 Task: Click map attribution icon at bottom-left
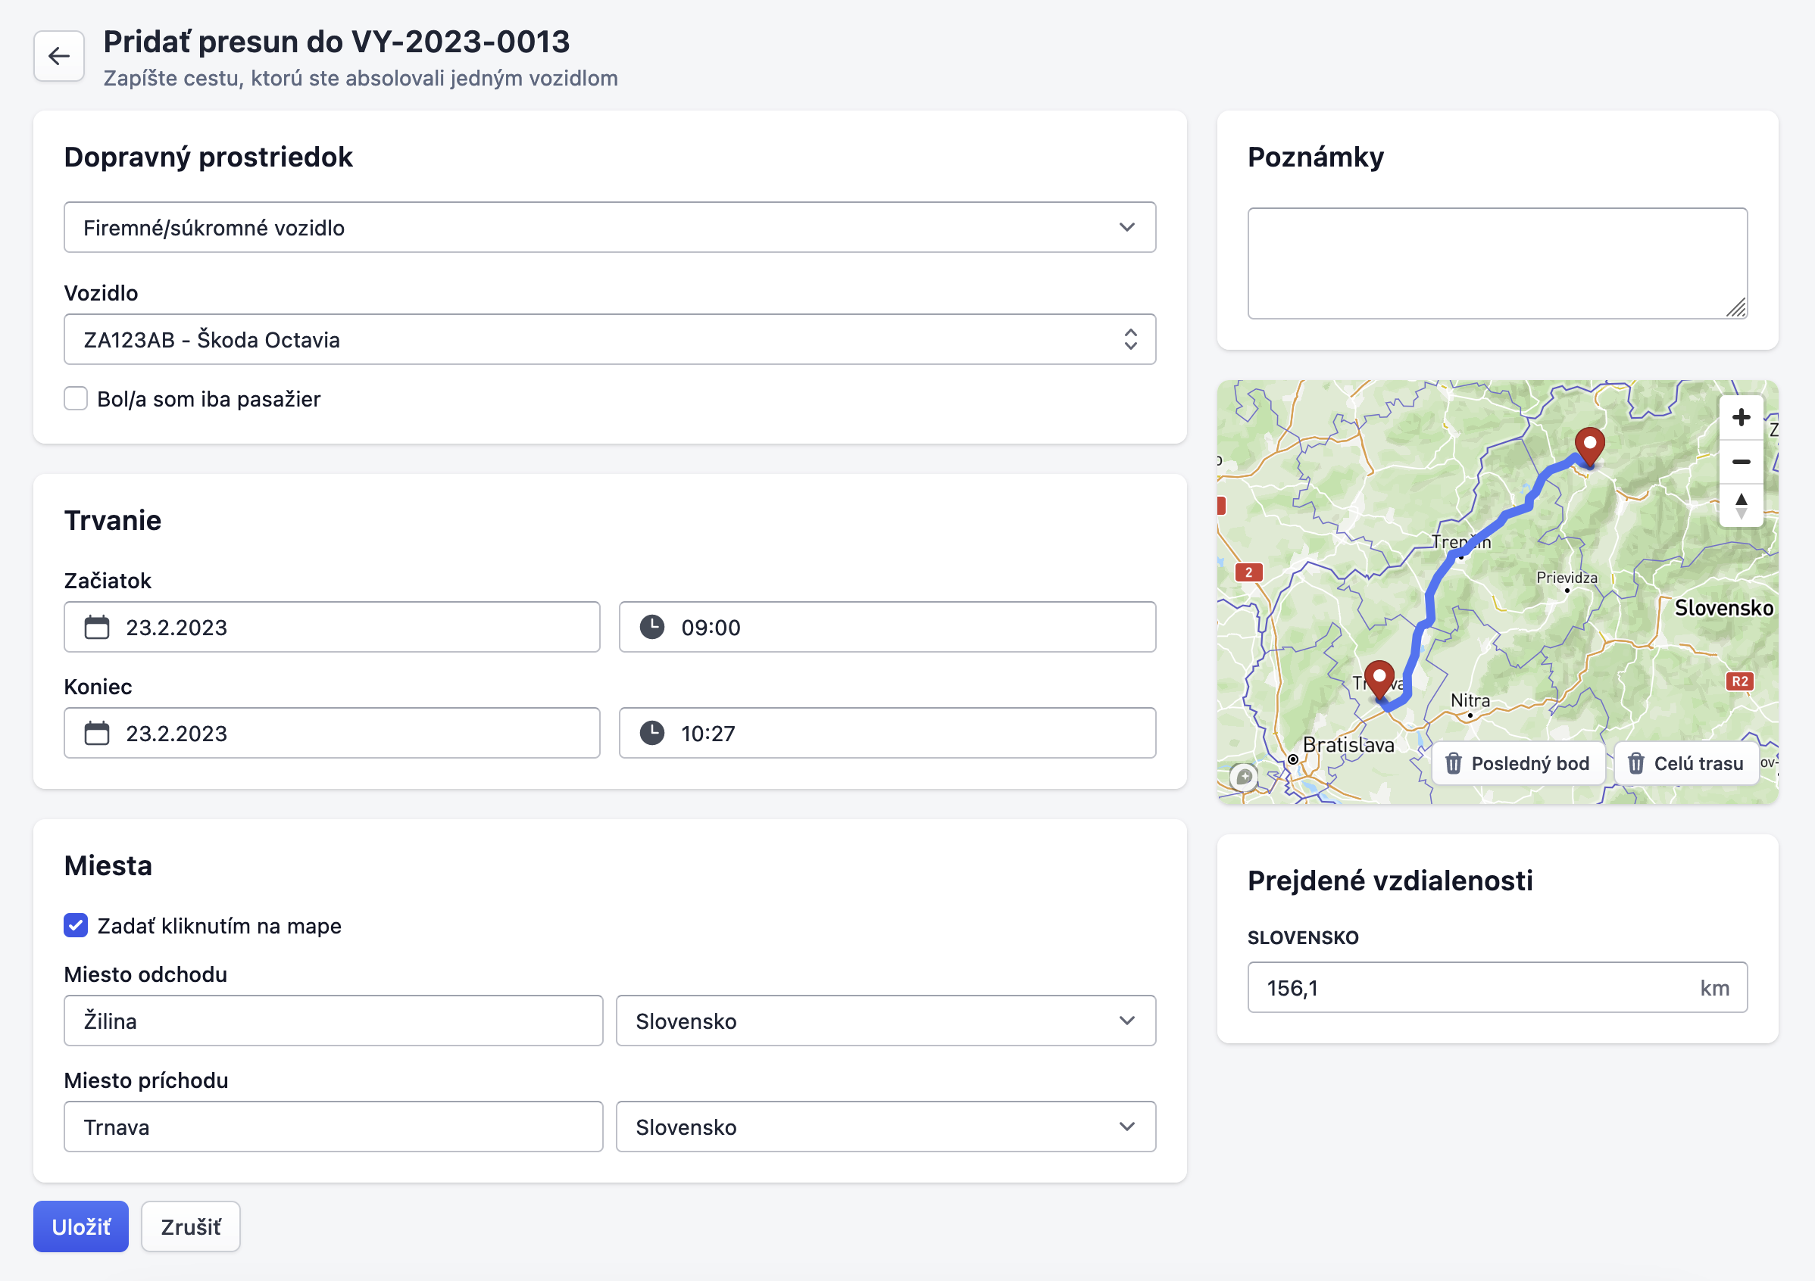tap(1244, 777)
